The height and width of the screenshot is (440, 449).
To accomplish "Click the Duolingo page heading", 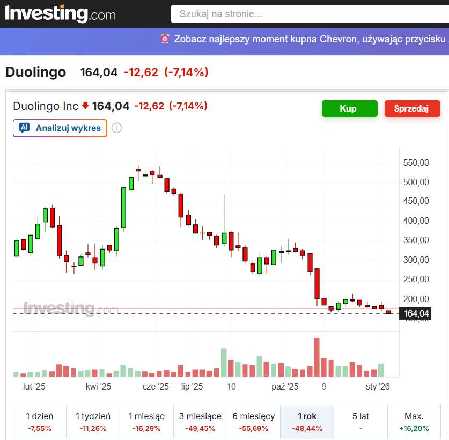I will point(36,72).
